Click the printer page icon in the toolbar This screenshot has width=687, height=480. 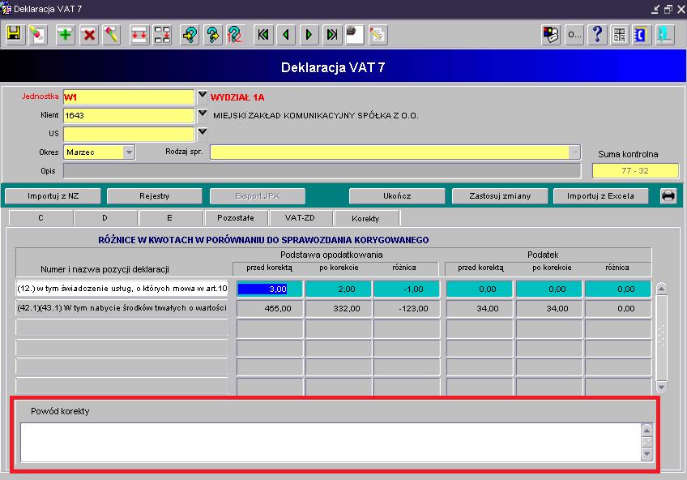tap(355, 35)
